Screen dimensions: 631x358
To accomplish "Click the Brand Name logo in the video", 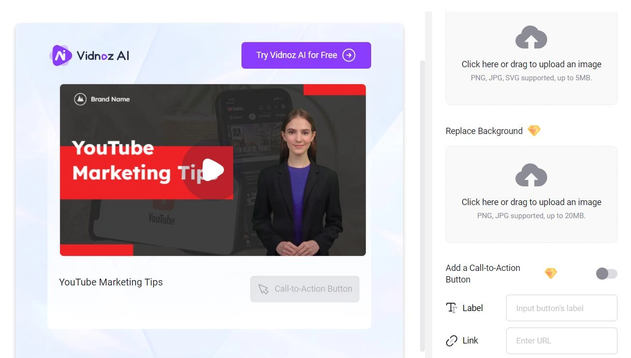I will coord(102,99).
